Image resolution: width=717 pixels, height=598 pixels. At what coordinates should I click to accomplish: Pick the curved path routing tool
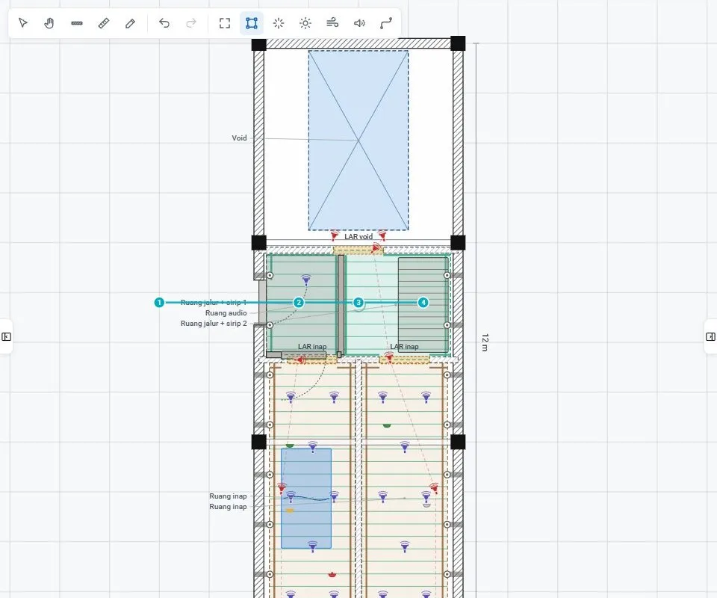tap(386, 23)
